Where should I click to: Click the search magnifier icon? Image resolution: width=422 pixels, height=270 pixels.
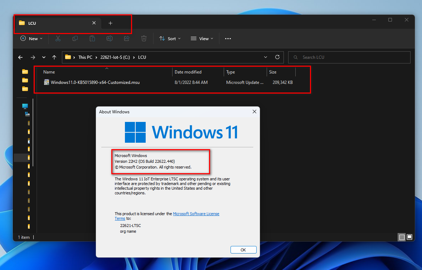point(296,57)
